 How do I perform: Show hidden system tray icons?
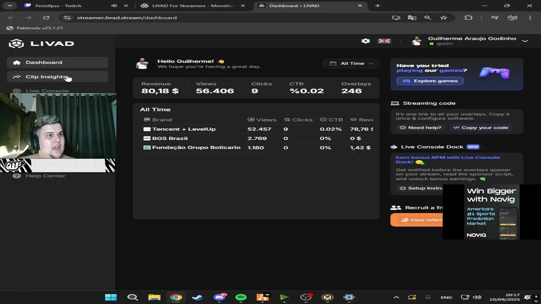click(x=396, y=297)
